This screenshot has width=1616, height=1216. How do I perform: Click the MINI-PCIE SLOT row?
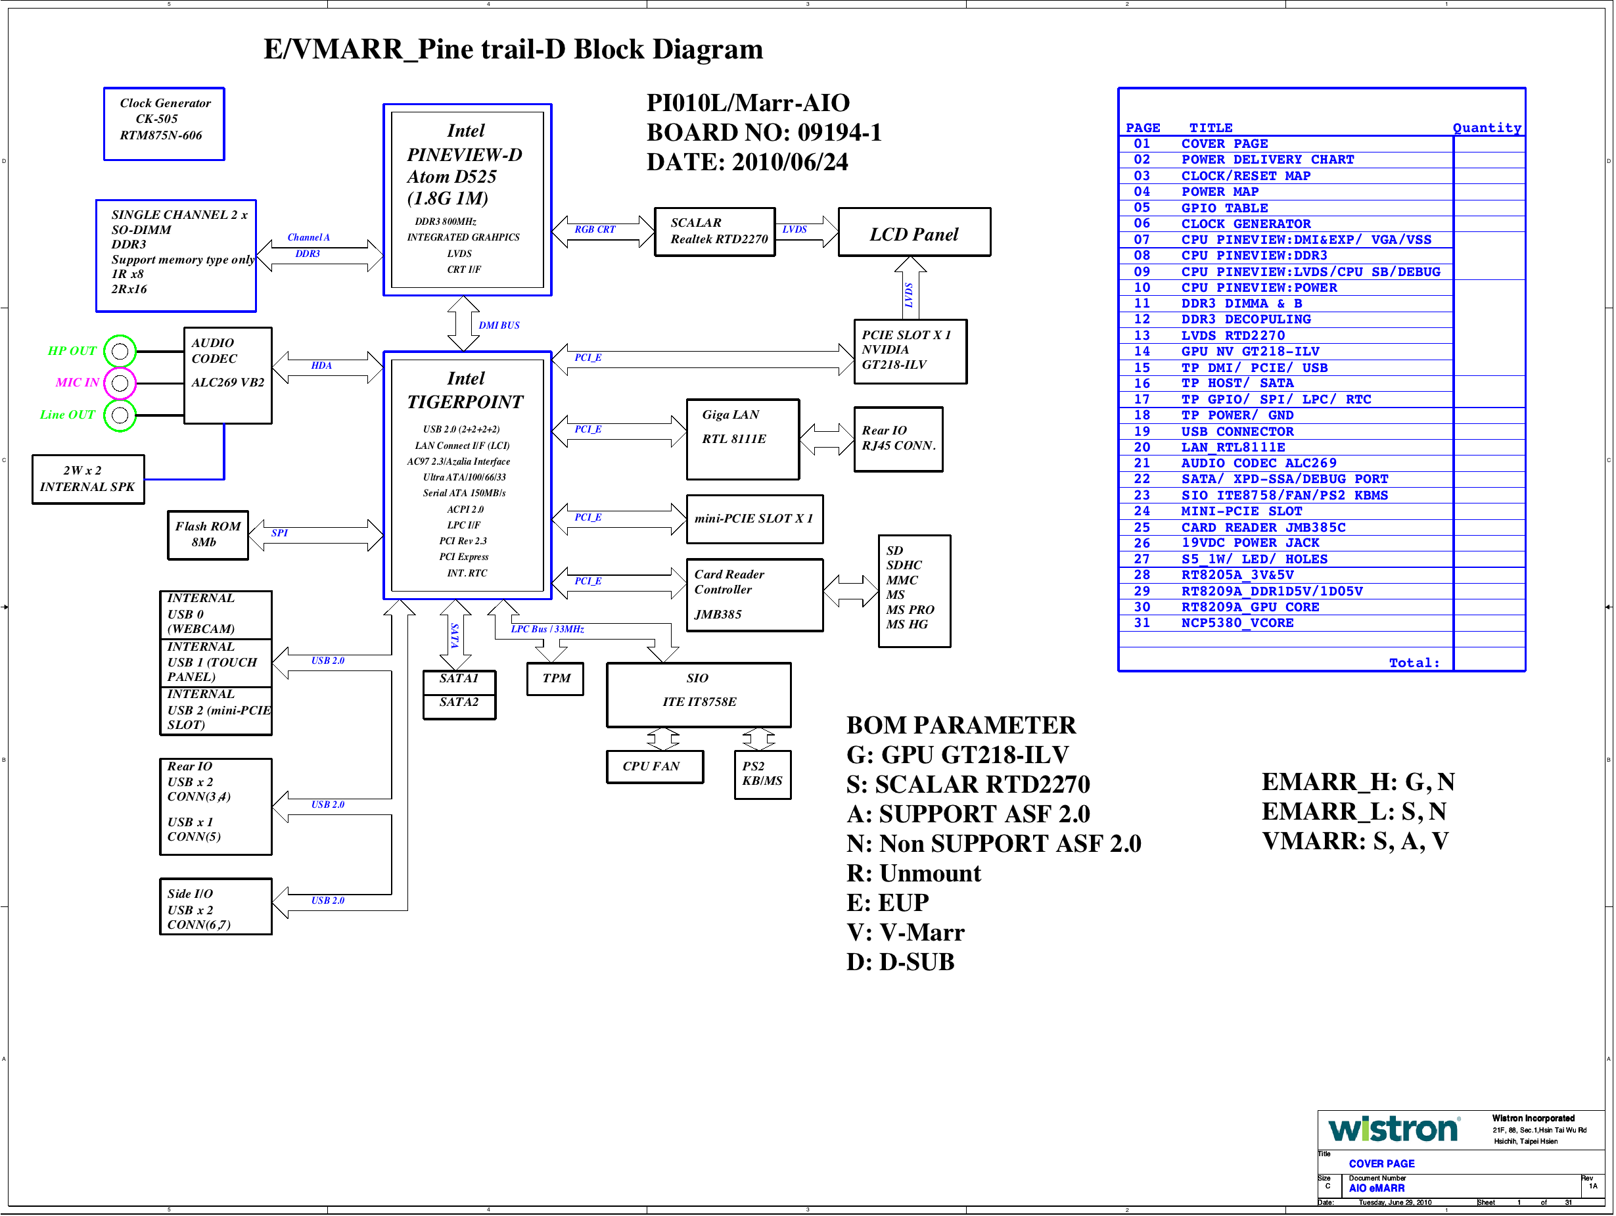1322,511
